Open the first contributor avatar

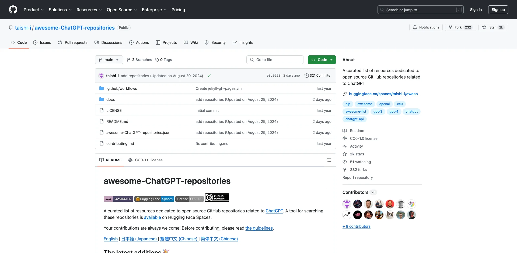[347, 204]
